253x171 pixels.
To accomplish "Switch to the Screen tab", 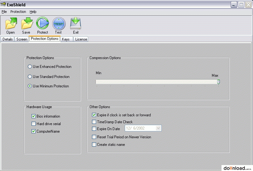I will pyautogui.click(x=22, y=39).
